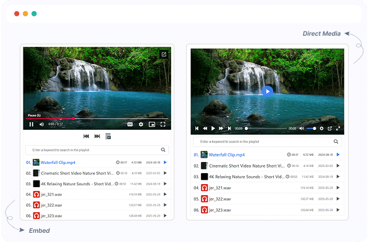Select Waterfall Clip.mp4 in the Embed playlist

[58, 163]
